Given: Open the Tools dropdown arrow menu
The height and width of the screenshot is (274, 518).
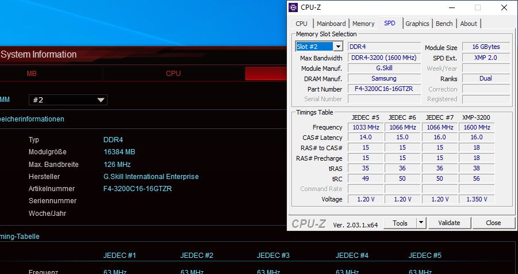Looking at the screenshot, I should [x=421, y=223].
